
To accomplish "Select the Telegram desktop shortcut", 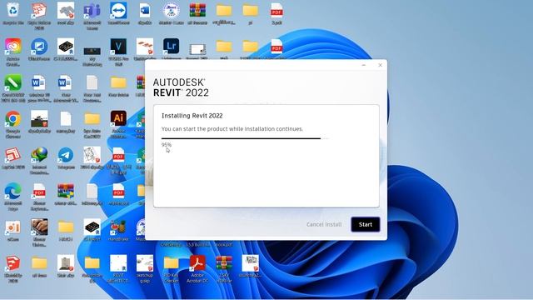I will point(66,157).
